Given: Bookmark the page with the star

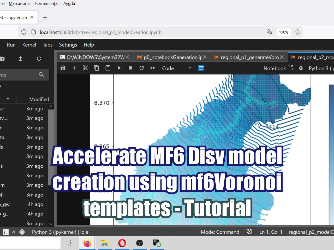Looking at the screenshot, I should coord(297,32).
